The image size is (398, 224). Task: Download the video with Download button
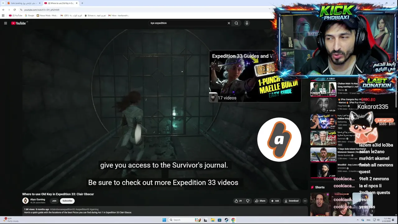[x=291, y=201]
